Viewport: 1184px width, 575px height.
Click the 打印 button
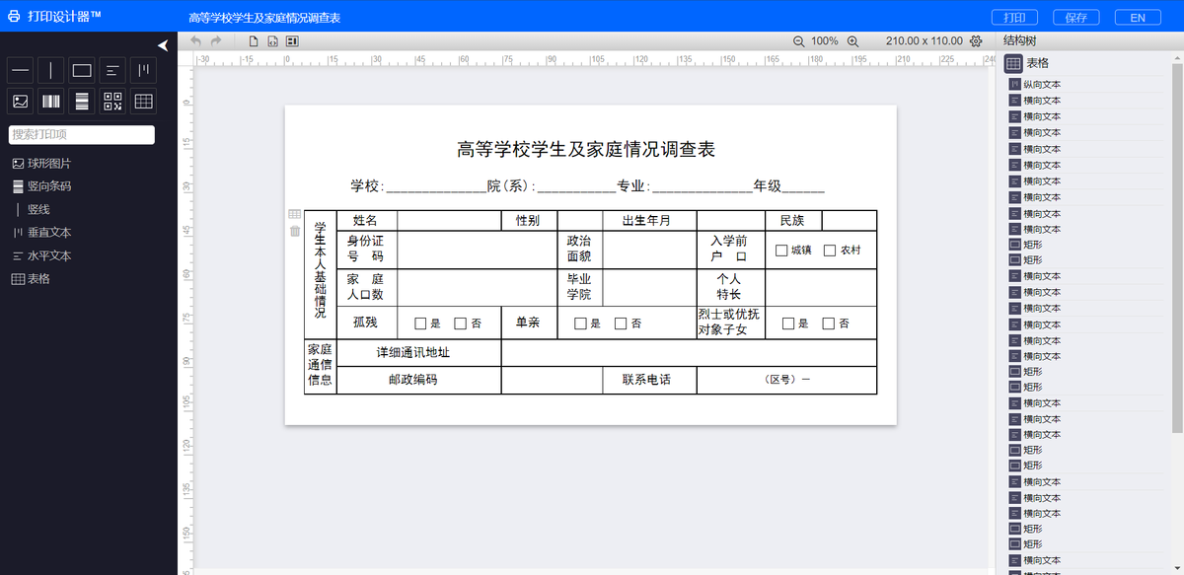(x=1014, y=18)
